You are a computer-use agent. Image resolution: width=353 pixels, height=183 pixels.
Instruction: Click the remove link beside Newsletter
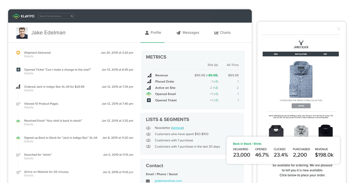click(x=177, y=128)
